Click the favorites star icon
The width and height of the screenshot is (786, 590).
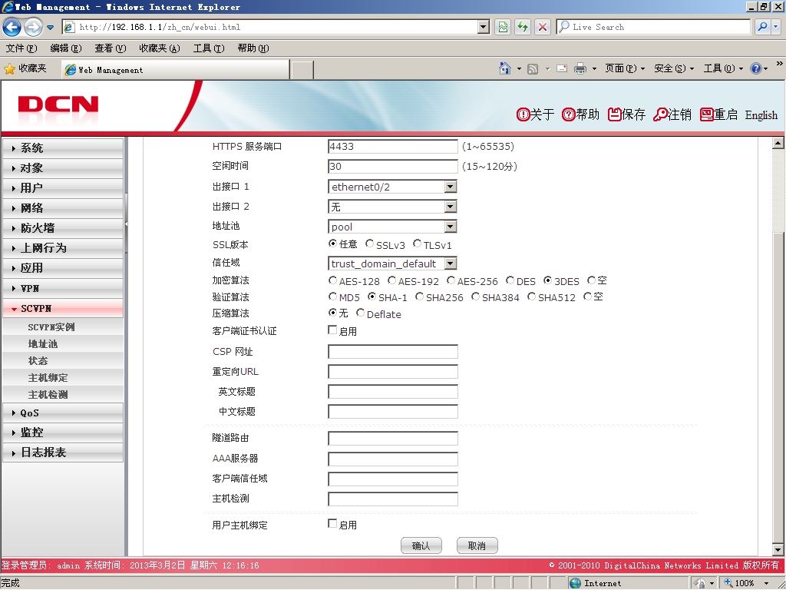pos(9,69)
